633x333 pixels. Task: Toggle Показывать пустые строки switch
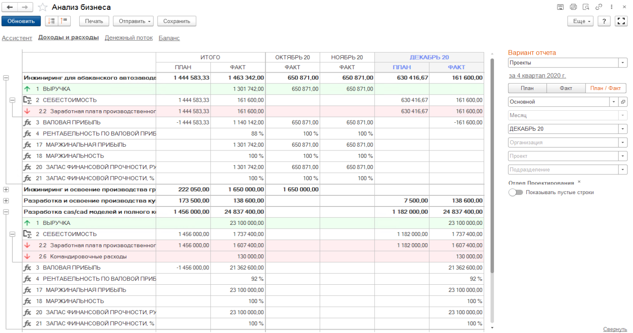[x=516, y=192]
